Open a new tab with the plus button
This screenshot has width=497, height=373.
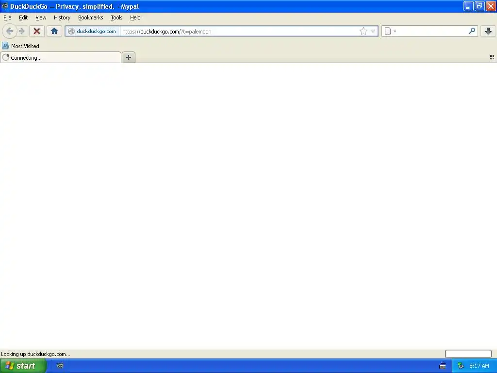128,57
